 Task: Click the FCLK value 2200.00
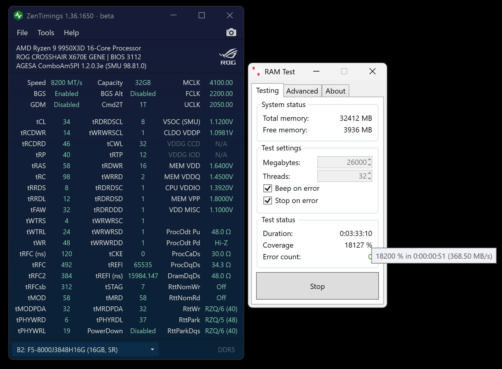(x=221, y=94)
